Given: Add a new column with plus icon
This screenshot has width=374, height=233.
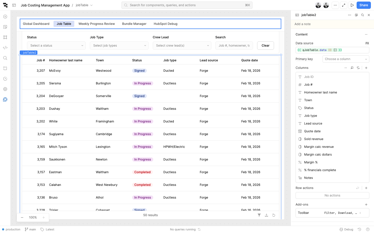Looking at the screenshot, I should [366, 68].
